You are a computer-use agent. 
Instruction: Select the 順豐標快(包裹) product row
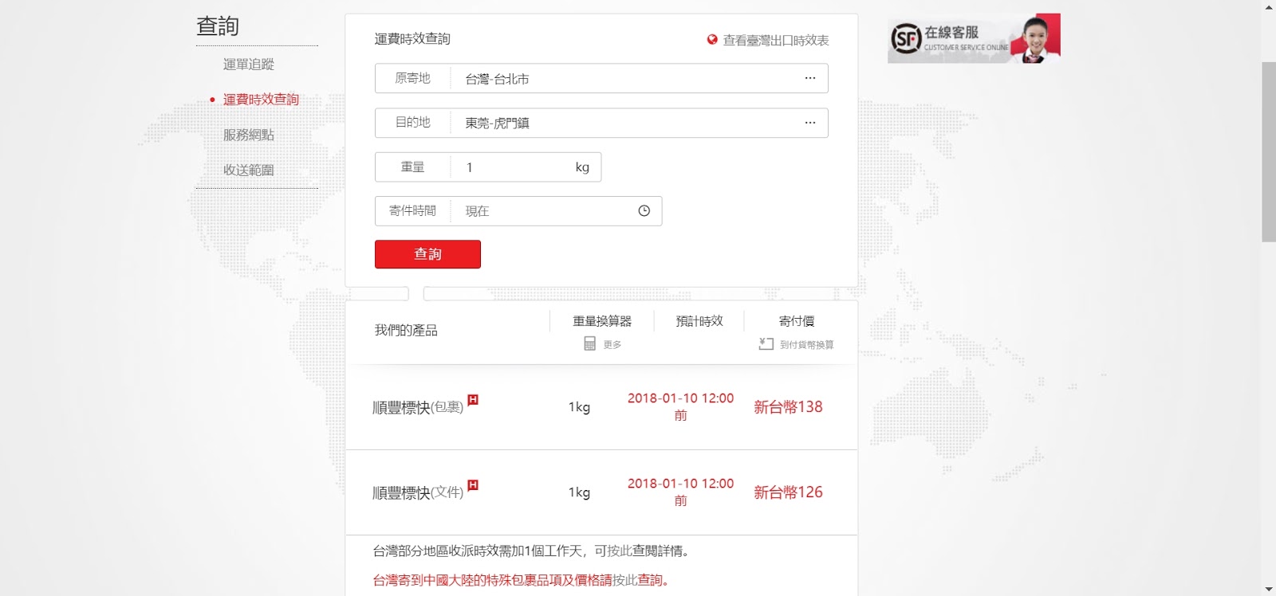[601, 407]
